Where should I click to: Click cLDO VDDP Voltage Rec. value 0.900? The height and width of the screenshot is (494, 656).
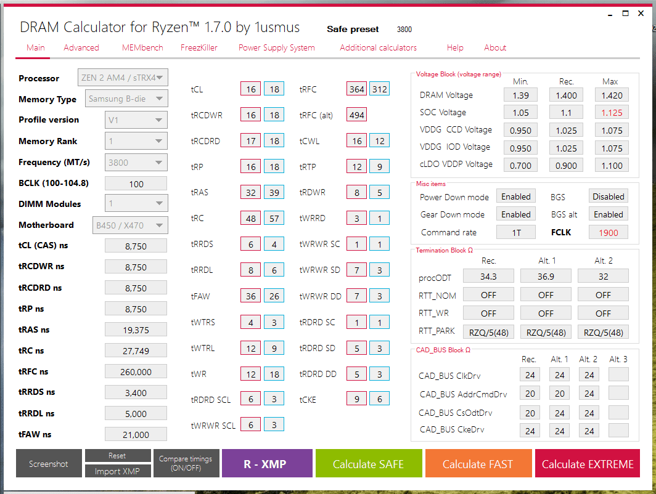point(566,166)
